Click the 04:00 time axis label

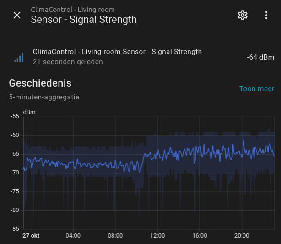point(73,236)
